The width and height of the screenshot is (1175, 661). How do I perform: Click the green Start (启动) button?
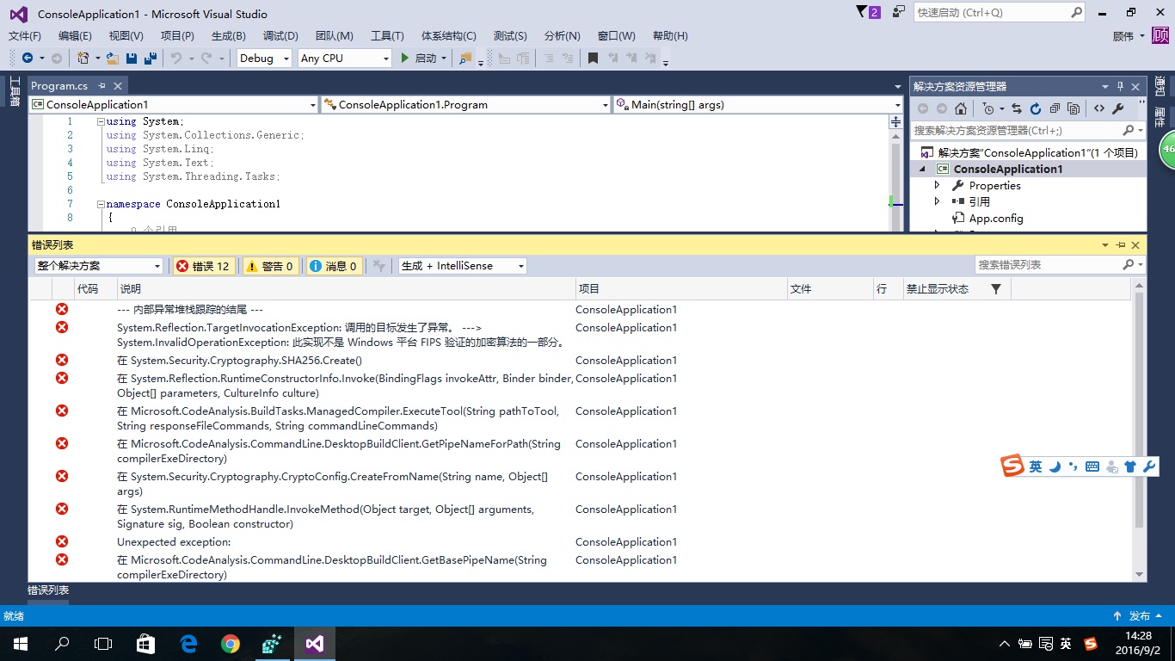point(419,58)
